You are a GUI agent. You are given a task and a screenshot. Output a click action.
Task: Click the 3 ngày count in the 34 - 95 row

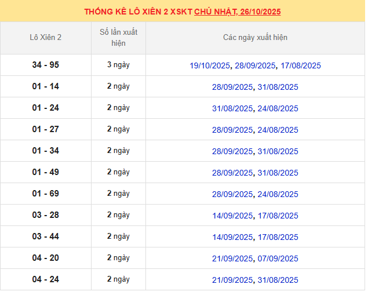(x=118, y=65)
